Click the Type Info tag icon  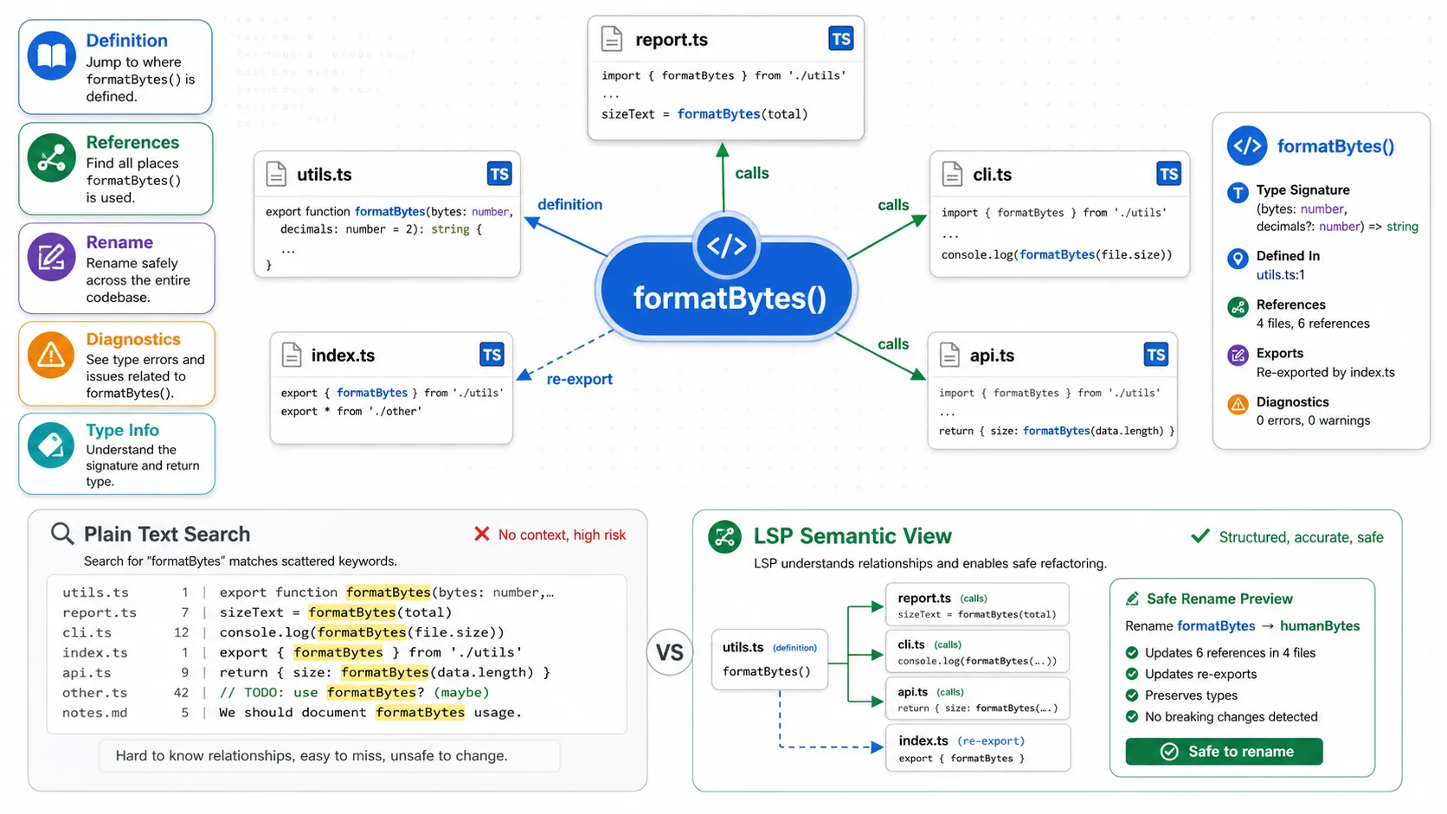52,445
